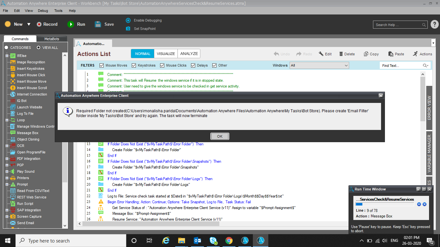Pause the task in Run Time Window

419,204
